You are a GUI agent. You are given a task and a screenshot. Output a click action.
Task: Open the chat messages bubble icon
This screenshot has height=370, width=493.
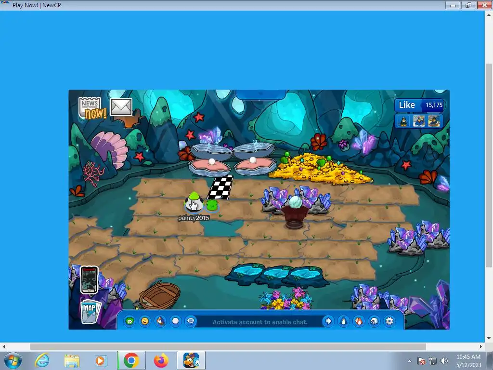point(191,321)
